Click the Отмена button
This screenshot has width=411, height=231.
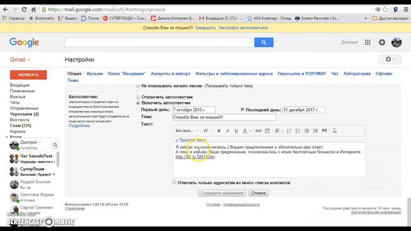[x=258, y=193]
